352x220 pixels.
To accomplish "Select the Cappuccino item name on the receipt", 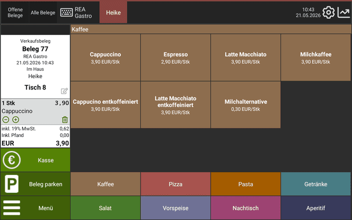I will 17,111.
